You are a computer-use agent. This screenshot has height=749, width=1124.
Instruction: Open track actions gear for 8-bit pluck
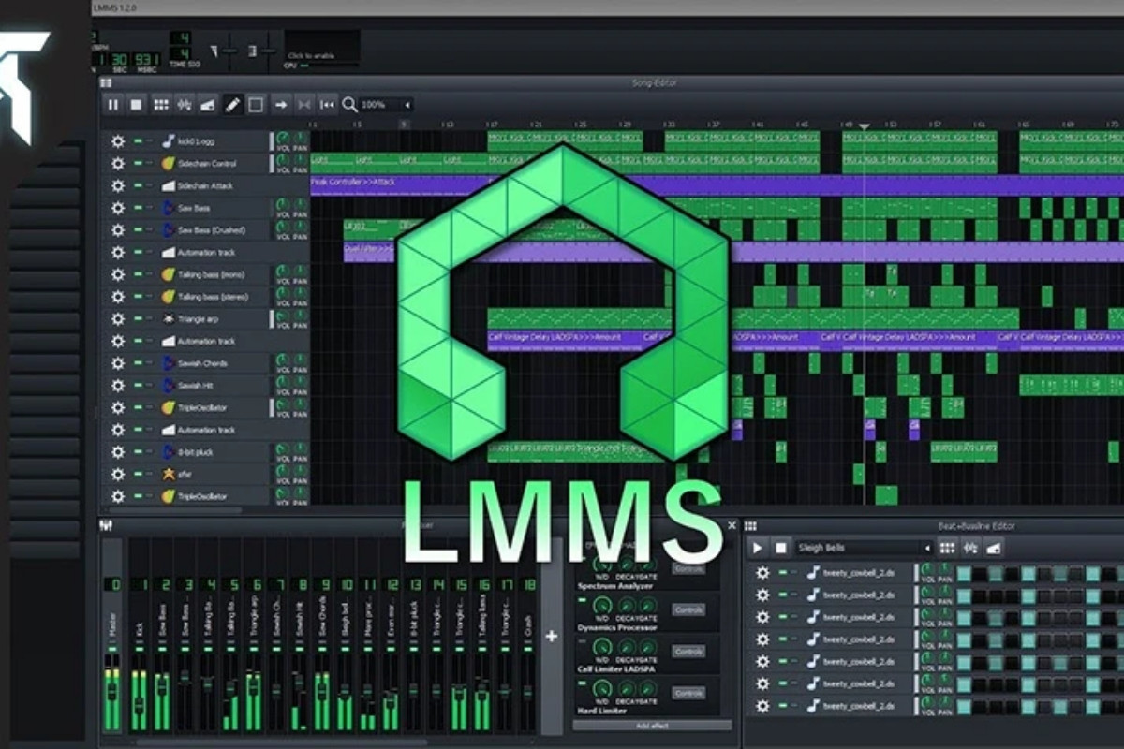tap(117, 452)
